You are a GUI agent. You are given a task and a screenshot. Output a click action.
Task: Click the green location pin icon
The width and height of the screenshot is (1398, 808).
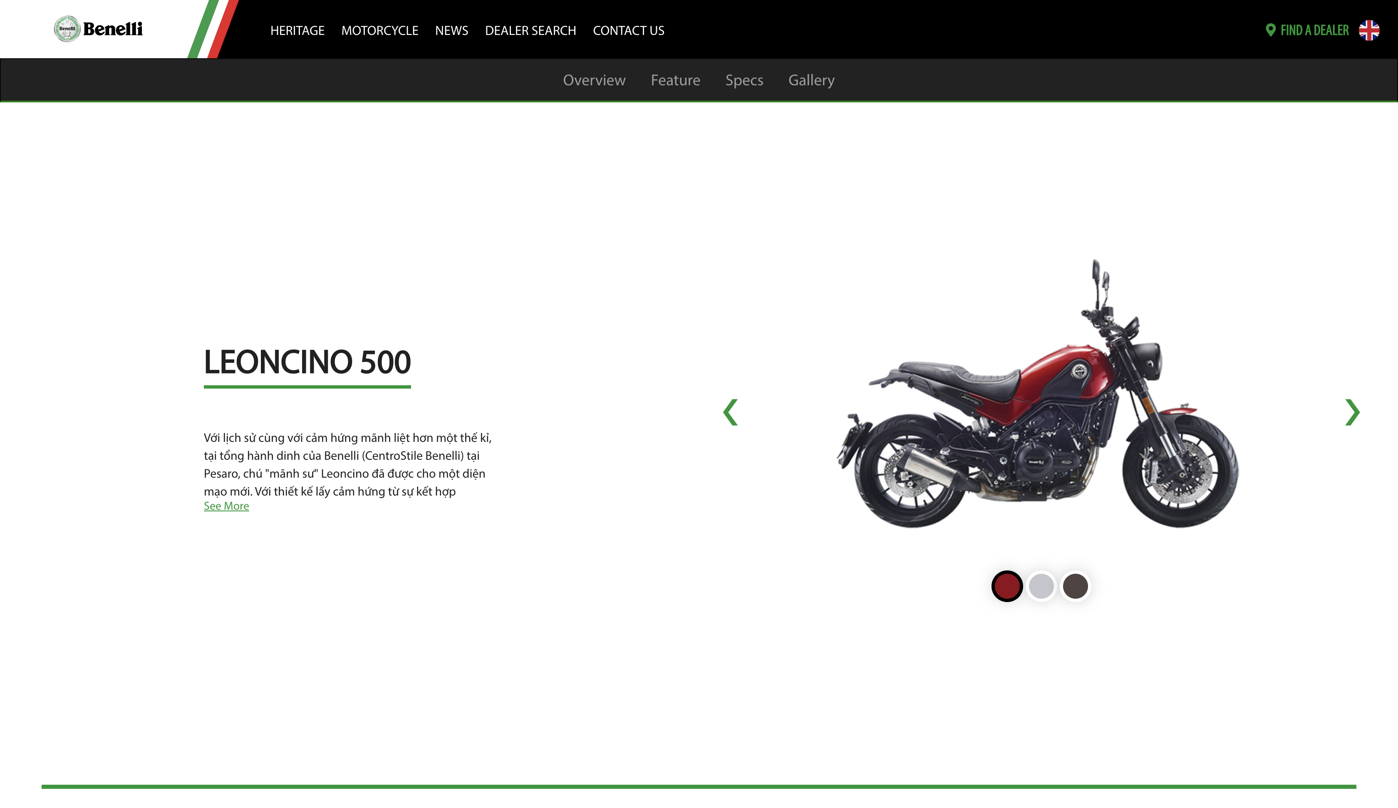[1270, 30]
